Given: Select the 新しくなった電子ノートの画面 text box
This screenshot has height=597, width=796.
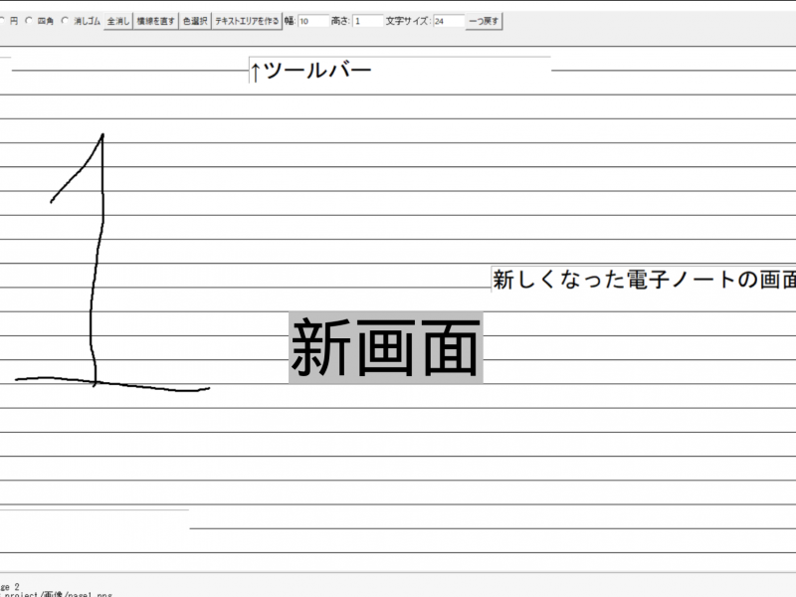Looking at the screenshot, I should [x=643, y=280].
